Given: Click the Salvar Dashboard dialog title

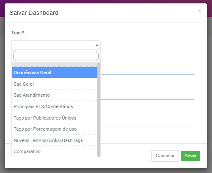Looking at the screenshot, I should (x=34, y=13).
